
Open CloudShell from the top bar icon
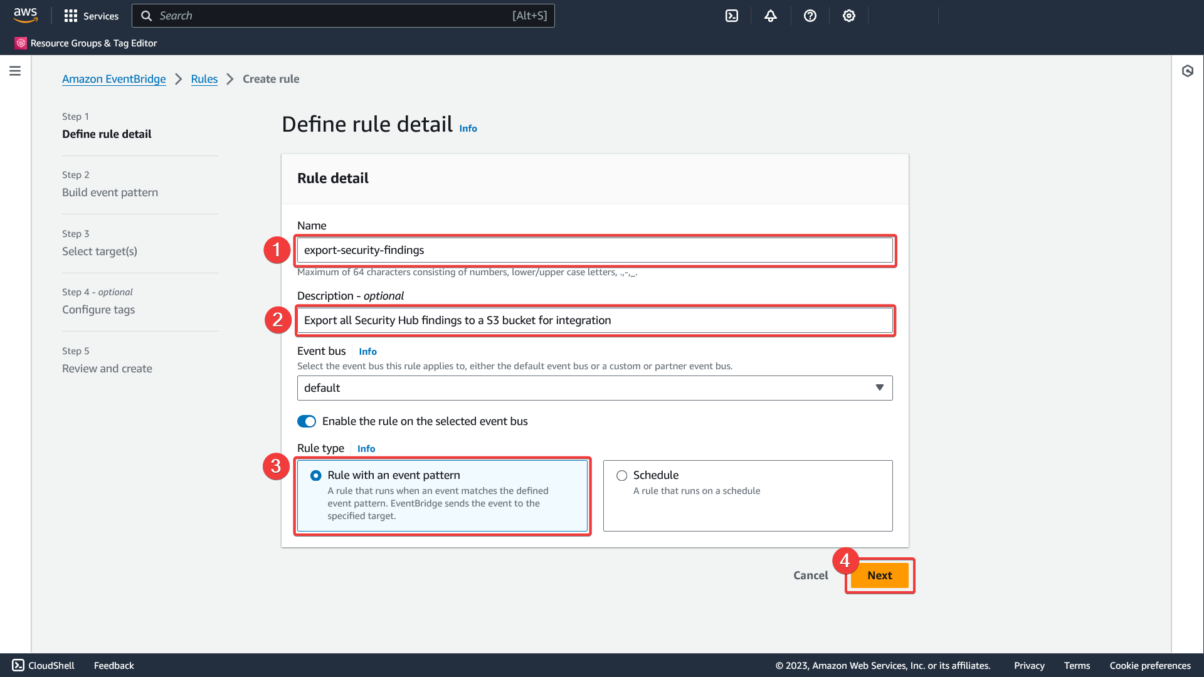[732, 16]
